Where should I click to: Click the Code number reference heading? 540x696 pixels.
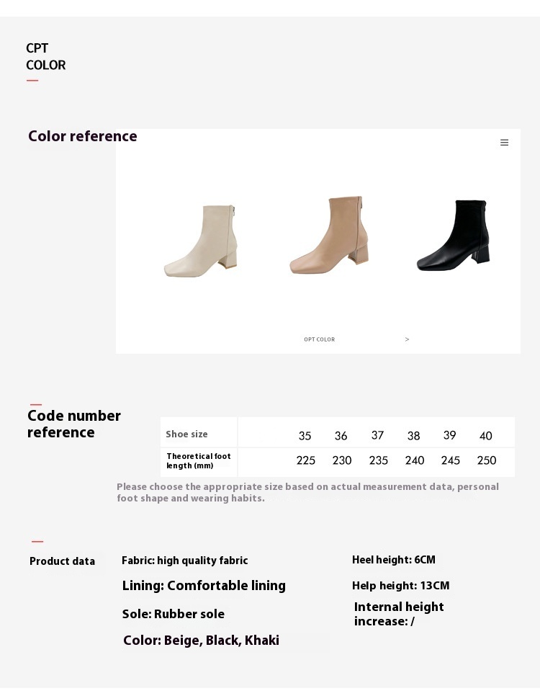74,424
